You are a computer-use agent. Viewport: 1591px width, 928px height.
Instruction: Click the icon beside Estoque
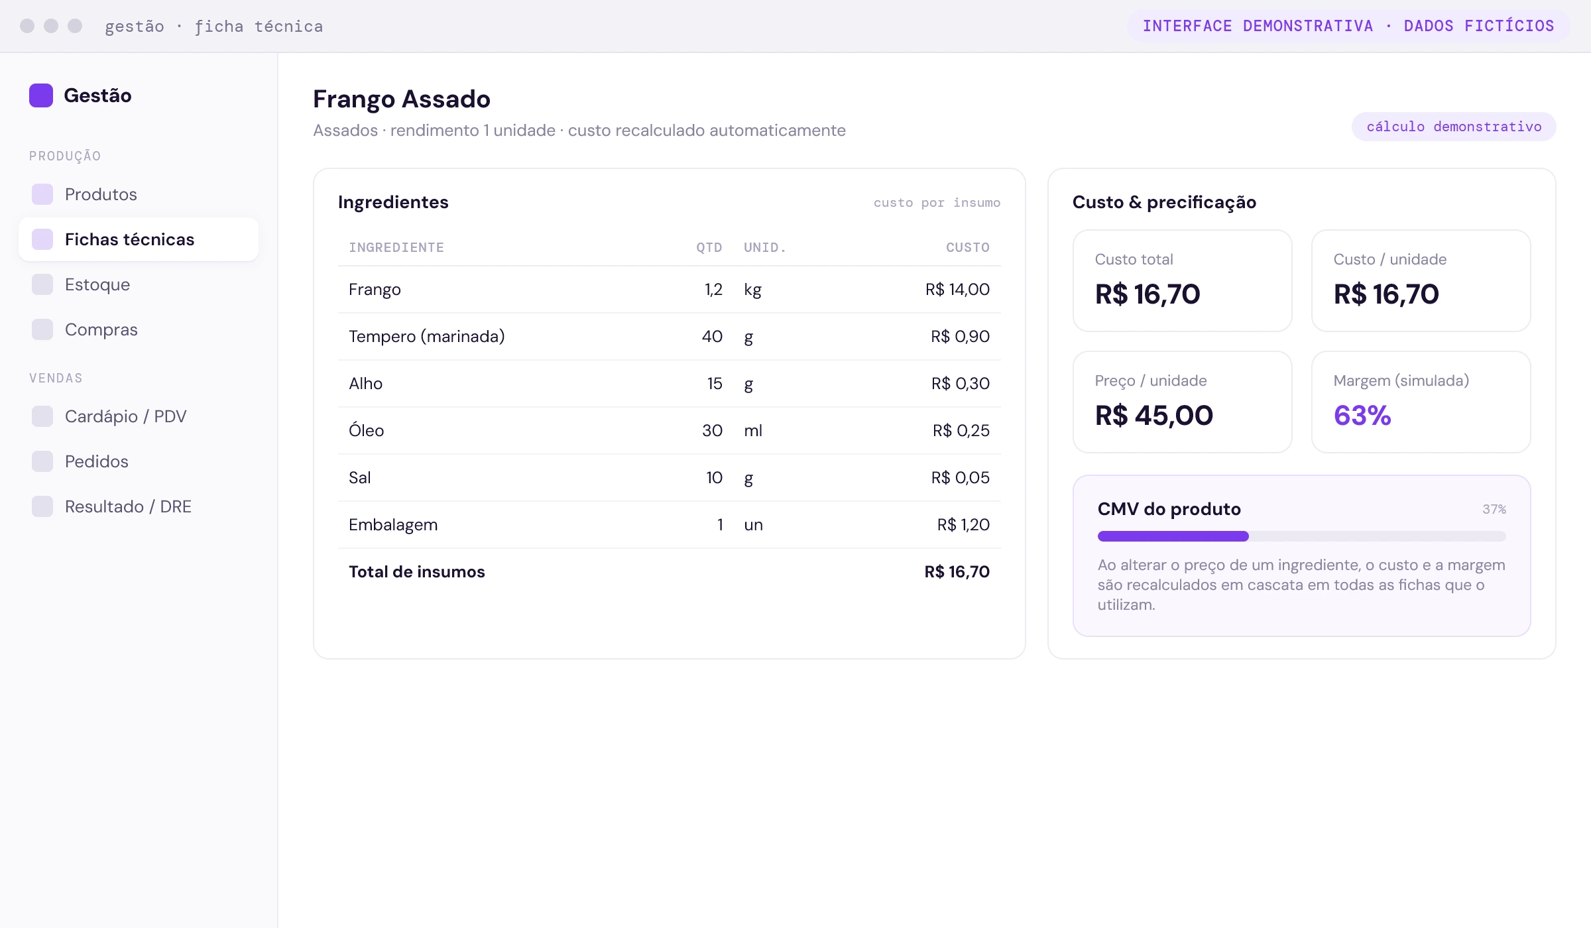(42, 284)
